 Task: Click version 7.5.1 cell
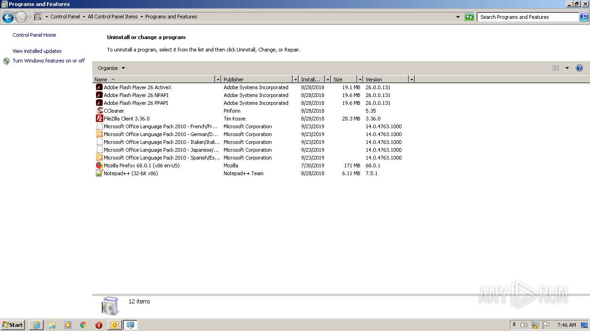coord(372,173)
